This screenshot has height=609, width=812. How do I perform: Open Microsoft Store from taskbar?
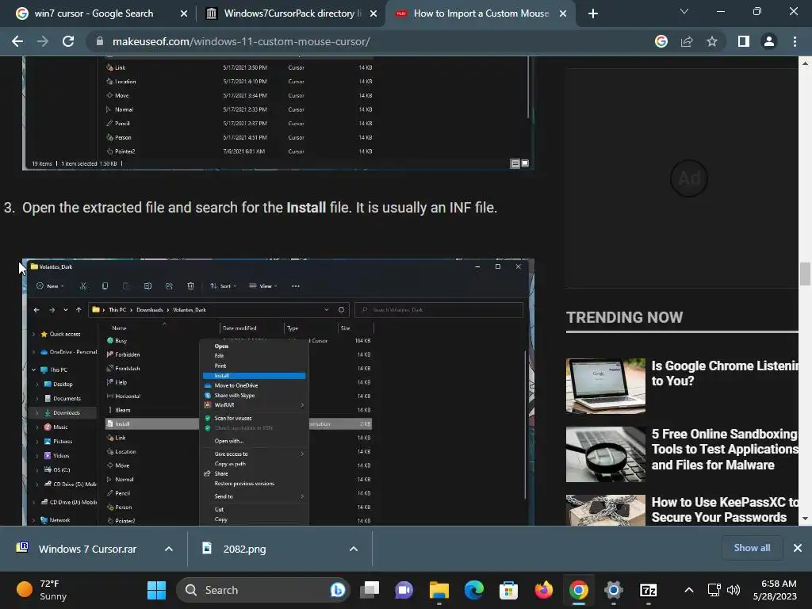(508, 590)
